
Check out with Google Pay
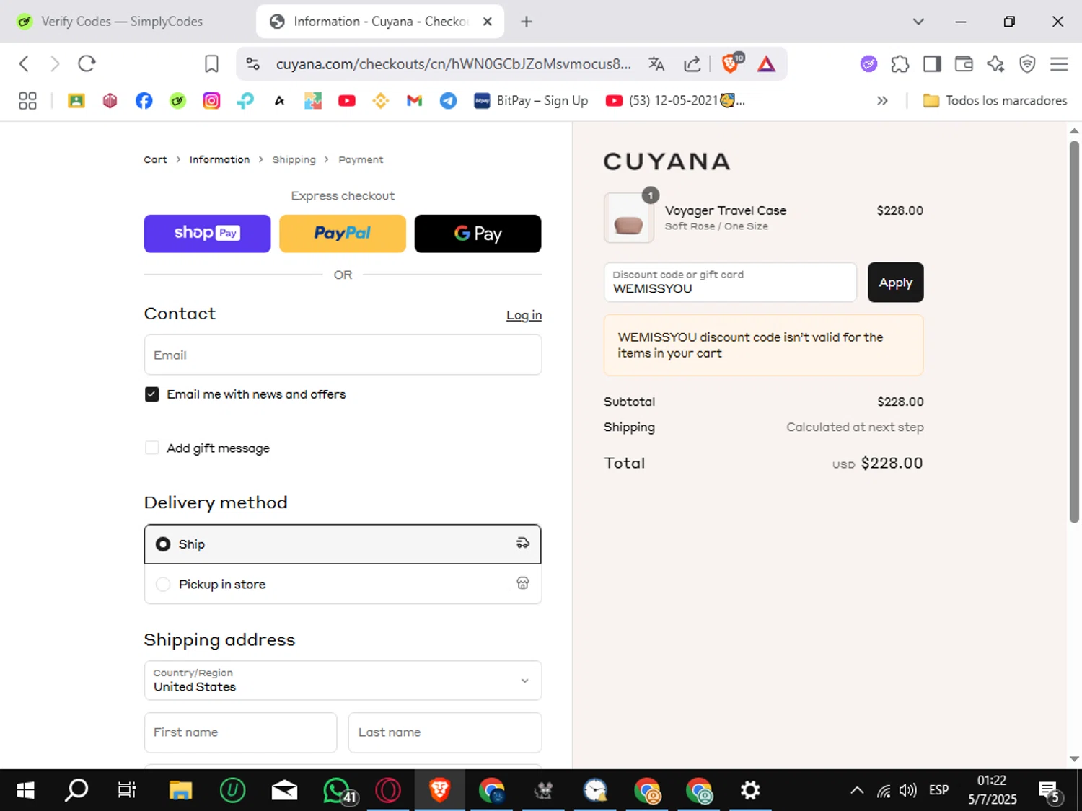(478, 234)
